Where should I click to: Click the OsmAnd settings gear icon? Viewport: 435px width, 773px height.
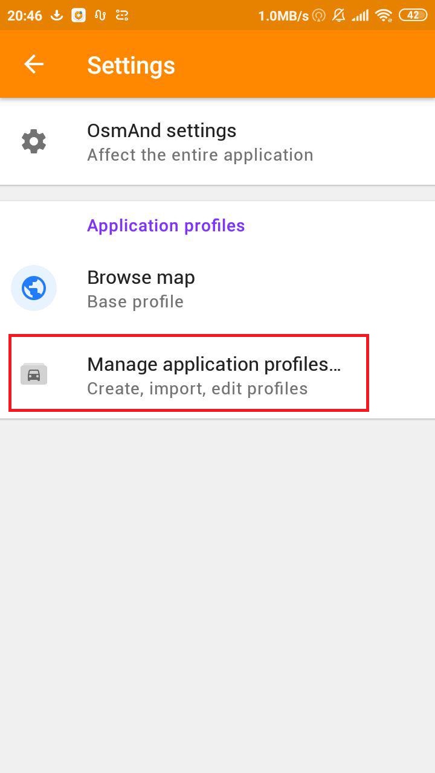click(34, 142)
